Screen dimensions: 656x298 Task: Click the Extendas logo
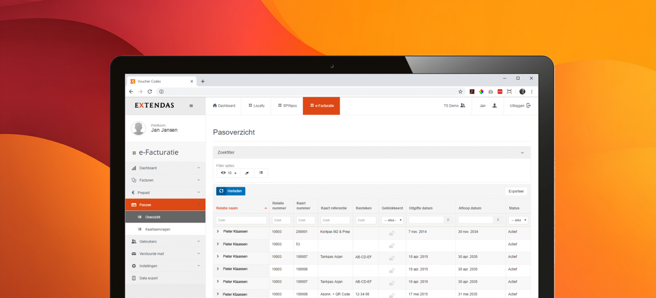click(154, 105)
